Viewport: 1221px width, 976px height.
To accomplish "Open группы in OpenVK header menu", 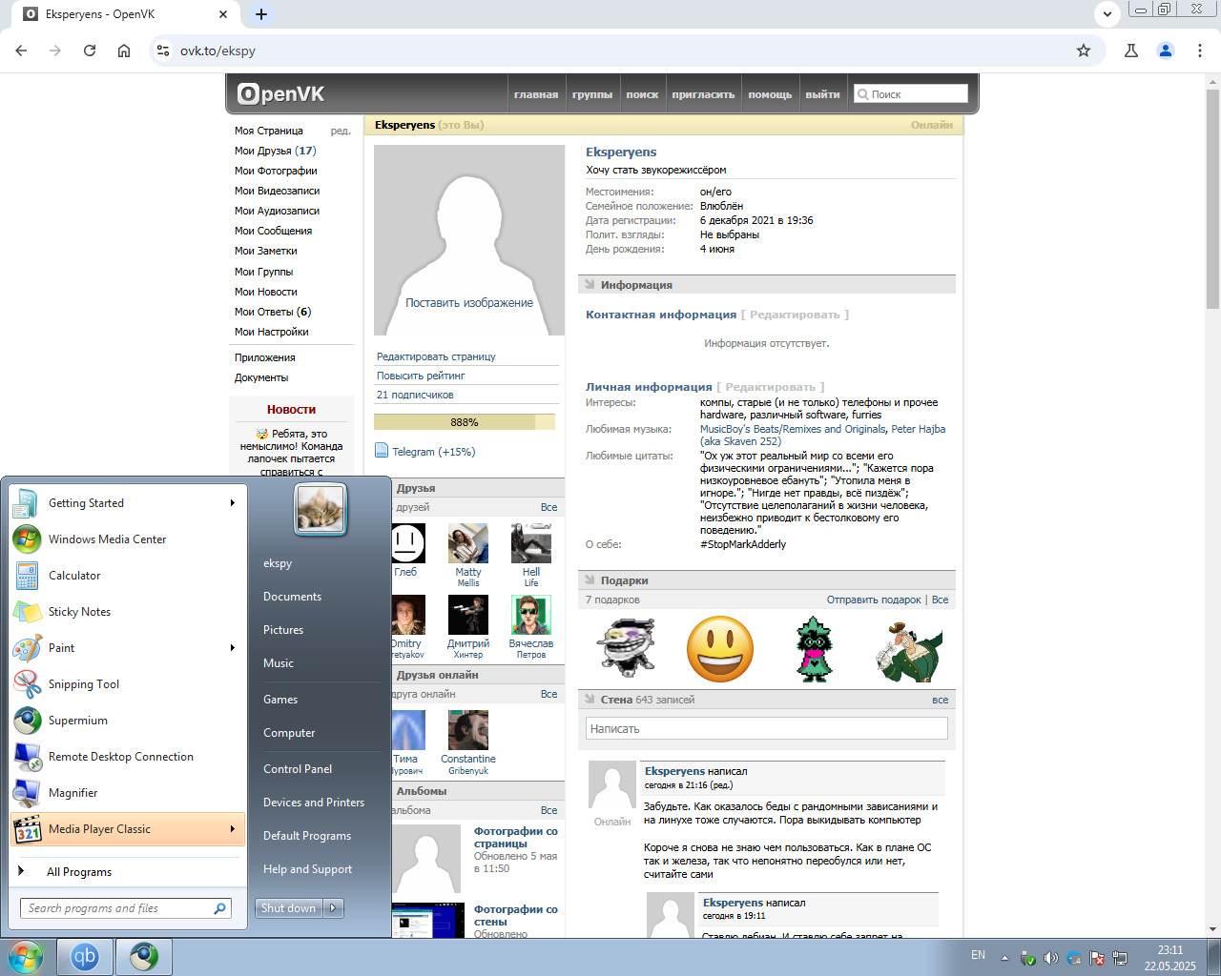I will coord(592,94).
